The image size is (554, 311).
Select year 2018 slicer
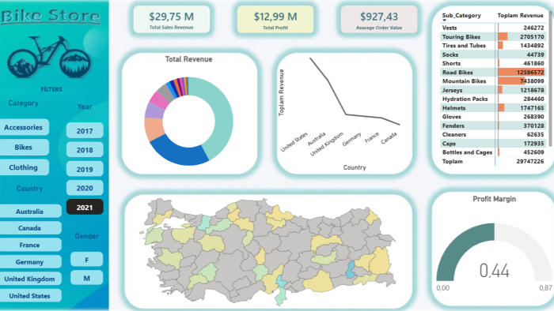point(85,150)
